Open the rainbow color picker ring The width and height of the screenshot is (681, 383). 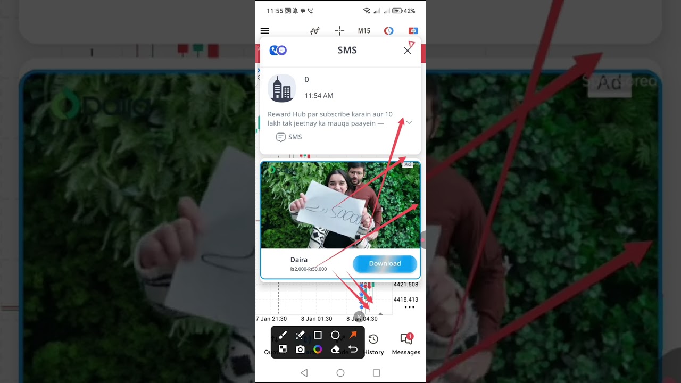318,349
